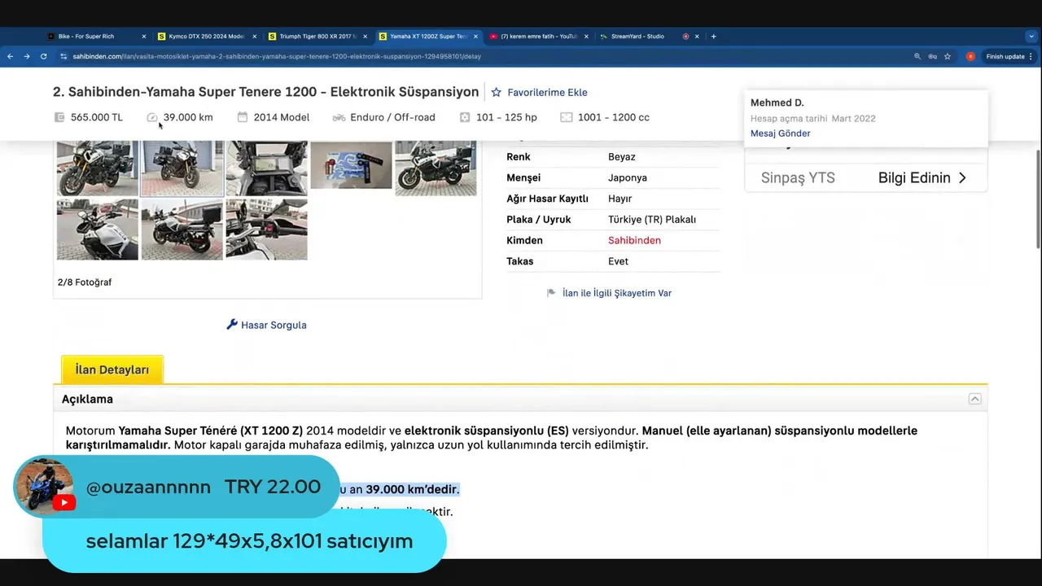Open the rear top-case bike thumbnail

click(x=182, y=230)
